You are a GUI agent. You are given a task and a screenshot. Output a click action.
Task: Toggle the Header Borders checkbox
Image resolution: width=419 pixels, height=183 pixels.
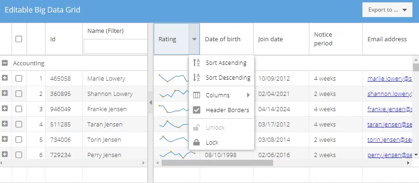(x=196, y=110)
